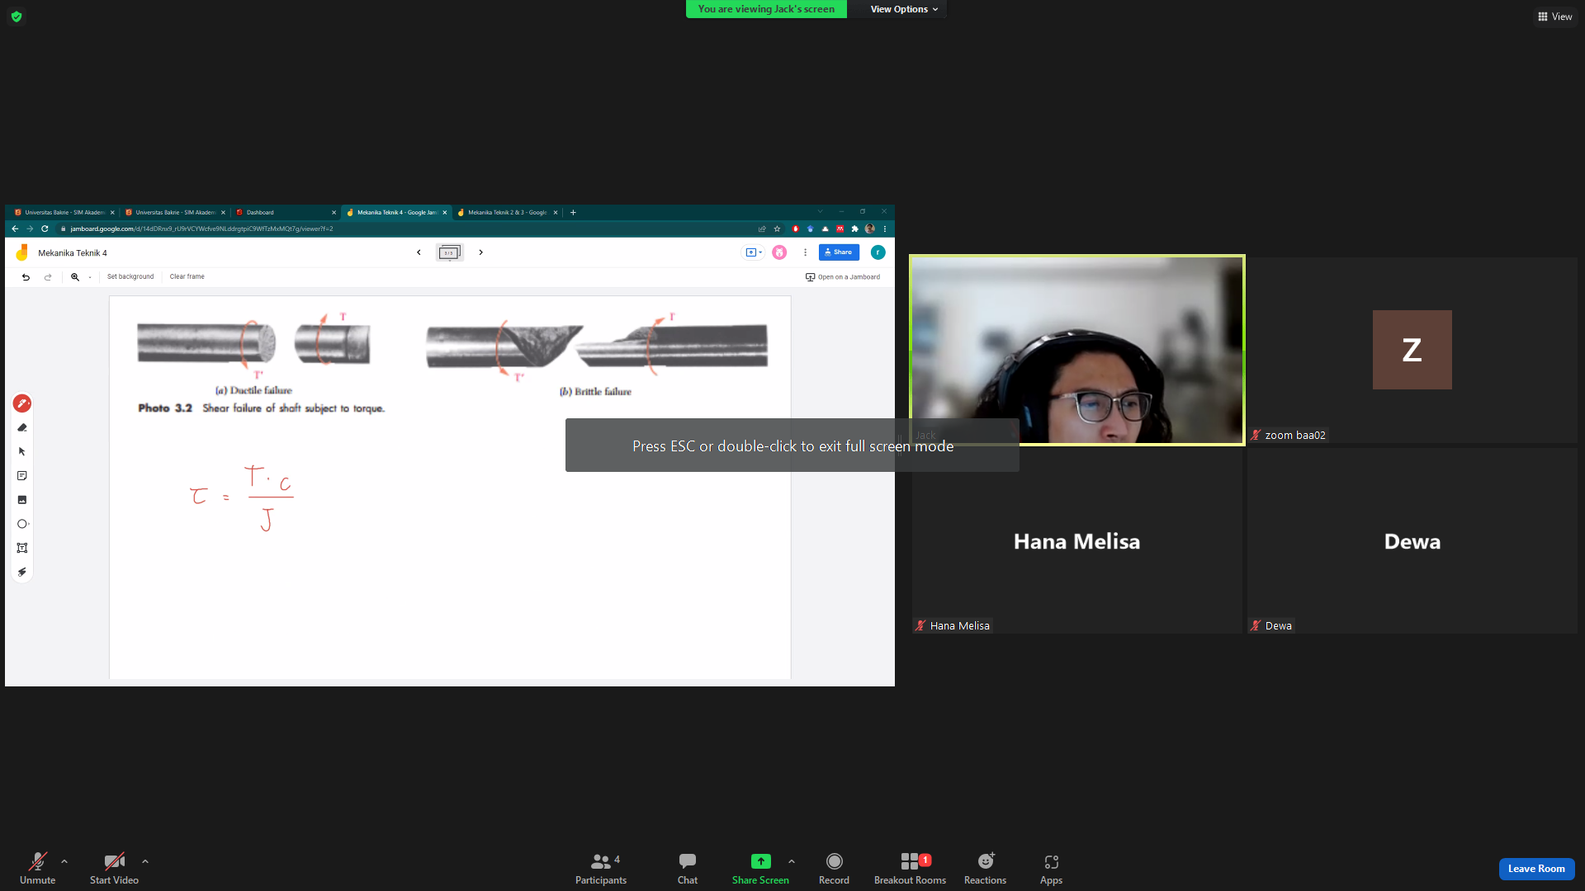Click the blue Jamboard Share button
This screenshot has height=891, width=1585.
click(x=839, y=252)
